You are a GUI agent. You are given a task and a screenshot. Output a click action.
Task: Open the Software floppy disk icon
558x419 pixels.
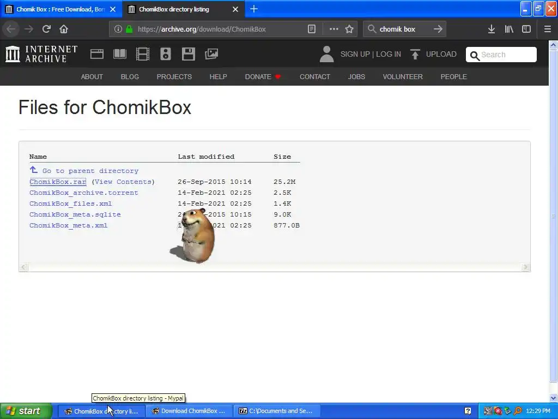click(188, 54)
